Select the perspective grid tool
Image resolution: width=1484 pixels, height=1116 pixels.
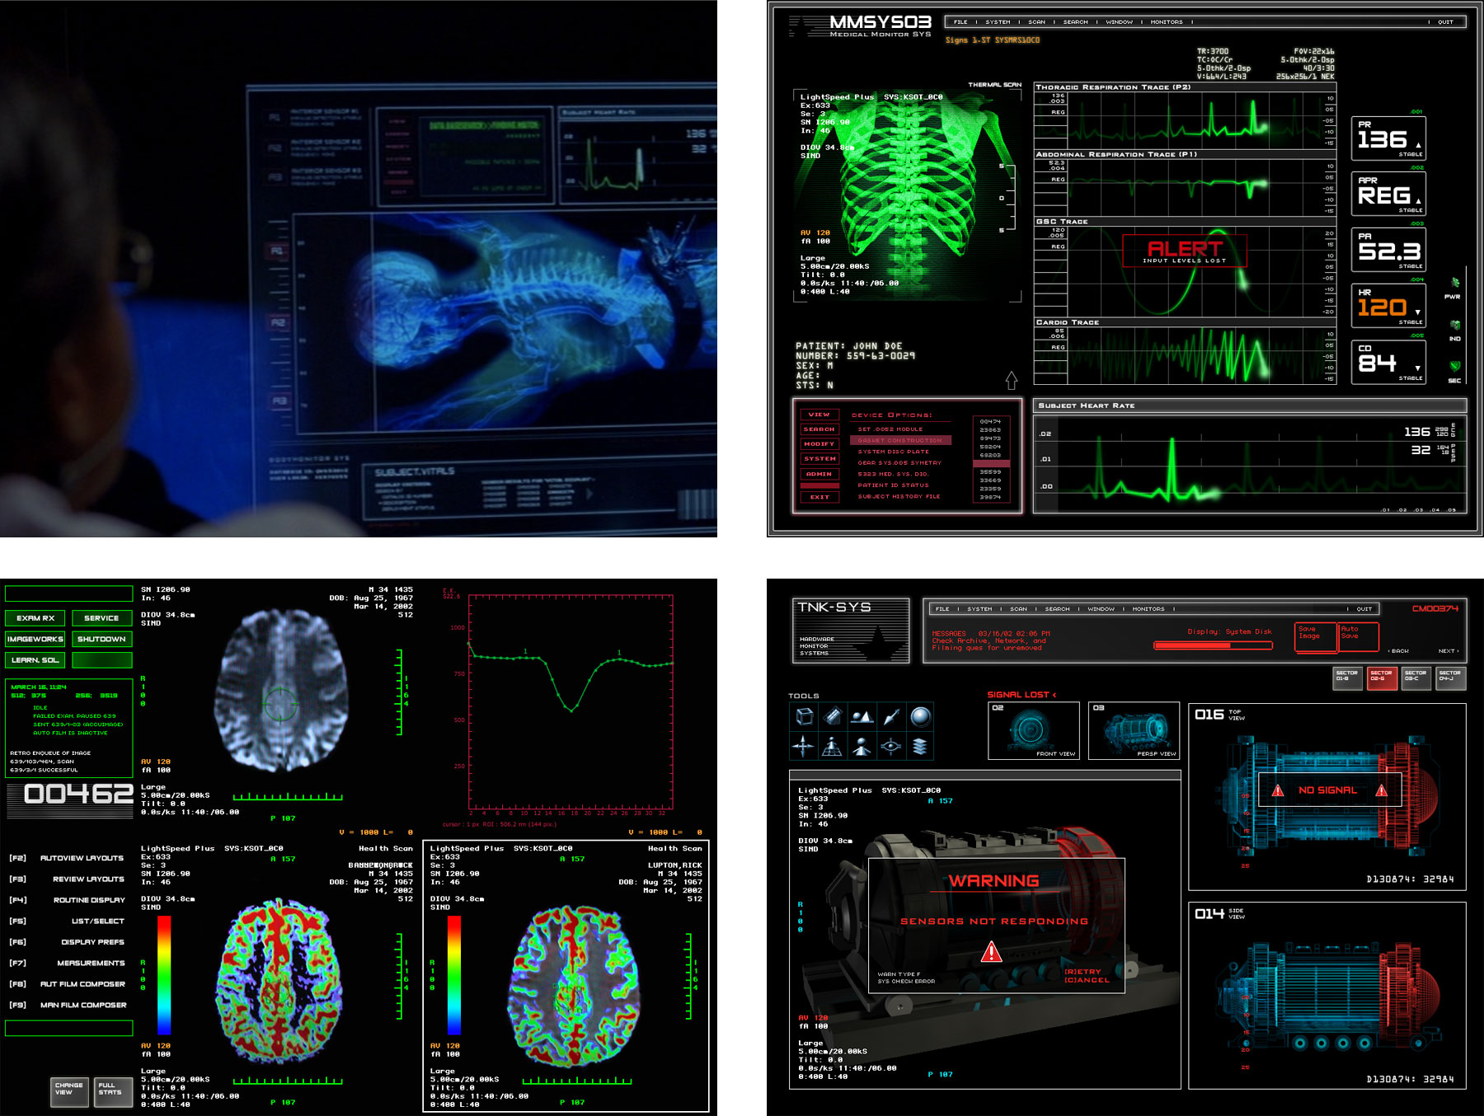pos(834,747)
